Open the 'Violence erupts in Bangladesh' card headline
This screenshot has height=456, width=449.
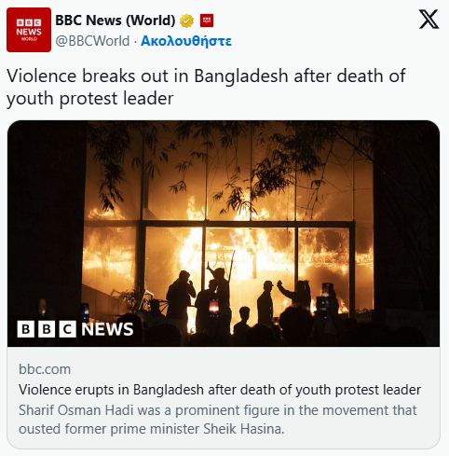point(220,390)
